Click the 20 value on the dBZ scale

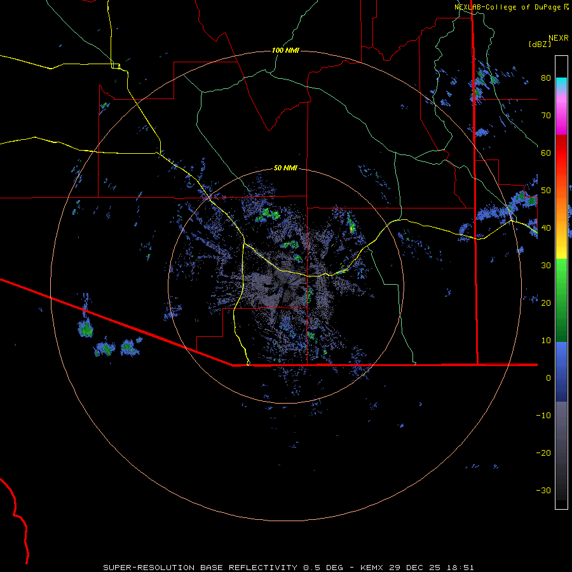pos(546,303)
